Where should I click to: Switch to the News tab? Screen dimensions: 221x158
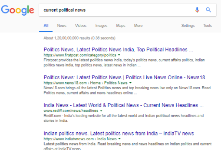pyautogui.click(x=62, y=26)
